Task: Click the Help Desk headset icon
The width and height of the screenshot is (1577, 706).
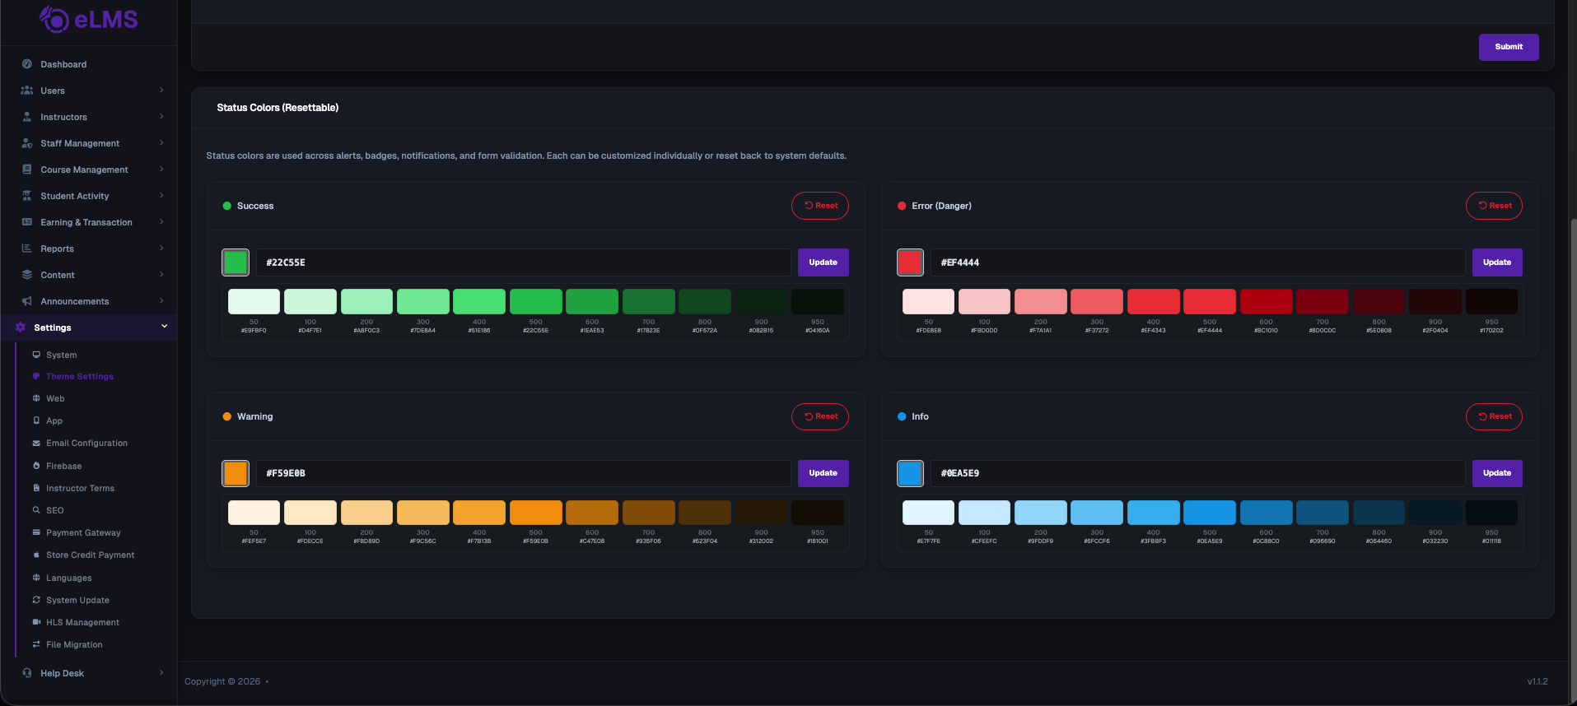Action: [x=27, y=673]
